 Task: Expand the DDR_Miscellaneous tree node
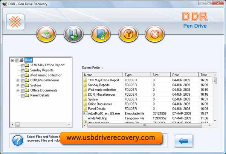18,81
